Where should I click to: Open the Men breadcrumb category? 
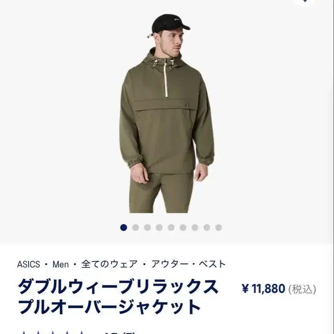pyautogui.click(x=61, y=264)
